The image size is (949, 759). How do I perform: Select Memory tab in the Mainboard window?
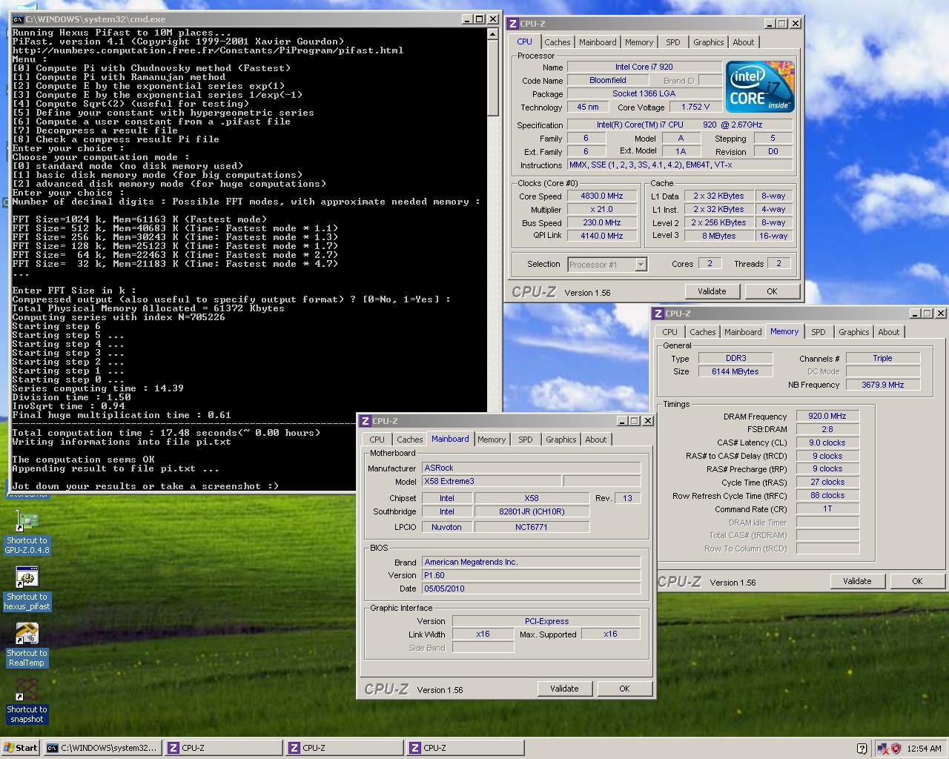(x=492, y=440)
